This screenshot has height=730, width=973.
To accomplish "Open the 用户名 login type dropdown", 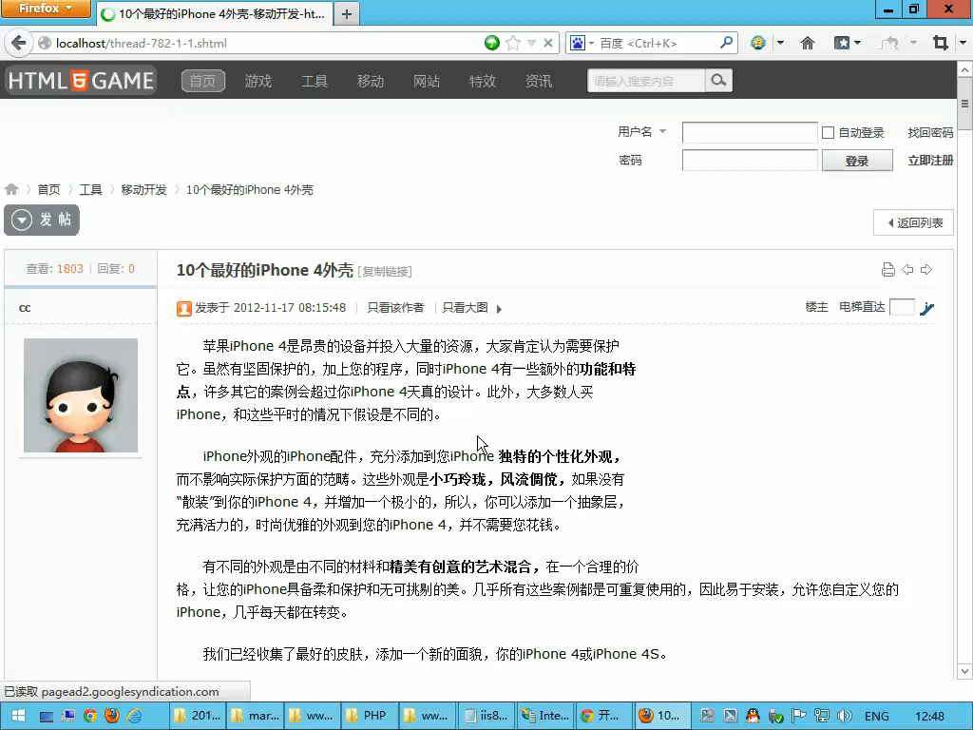I will tap(662, 132).
